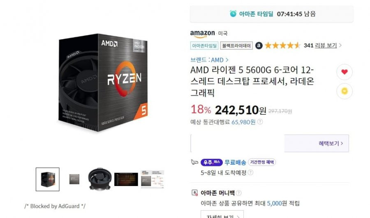Click the Amazon timedeal clock icon
The image size is (370, 218).
(x=233, y=14)
